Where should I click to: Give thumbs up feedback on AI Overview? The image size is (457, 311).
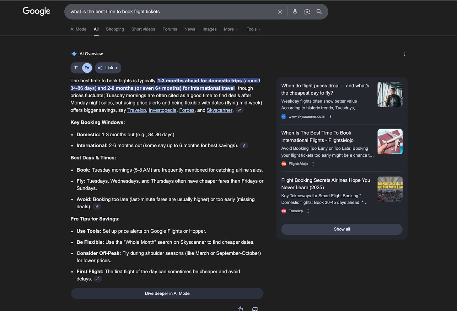tap(240, 309)
